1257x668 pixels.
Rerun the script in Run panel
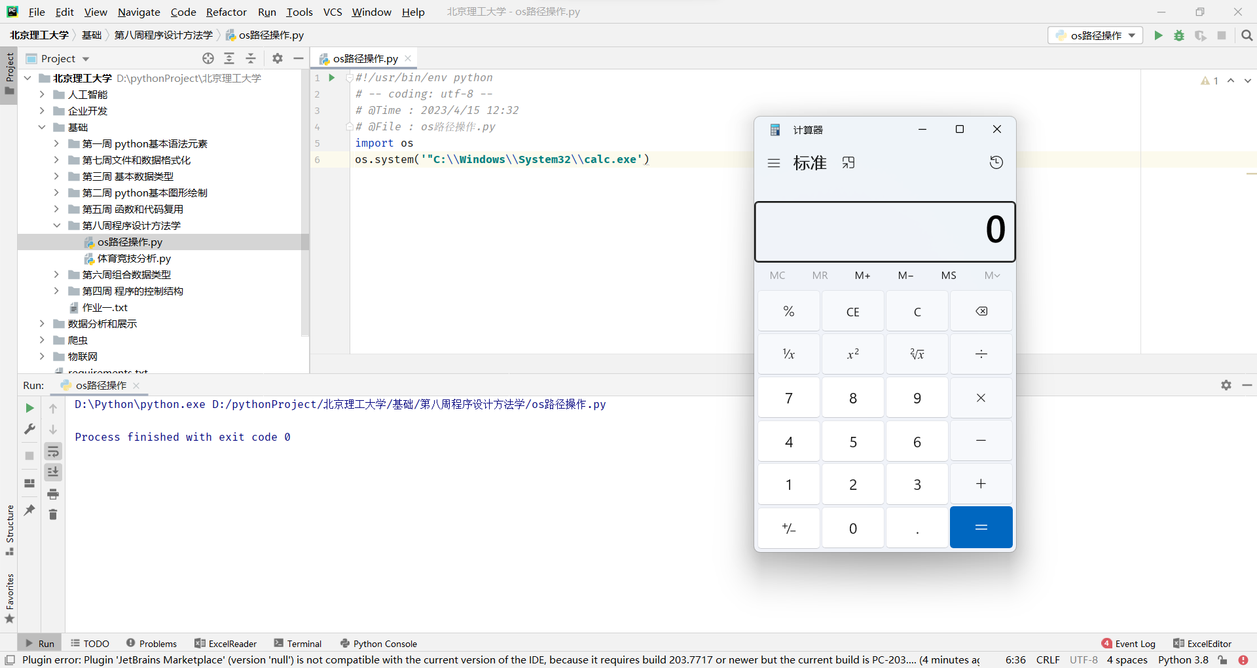[29, 408]
